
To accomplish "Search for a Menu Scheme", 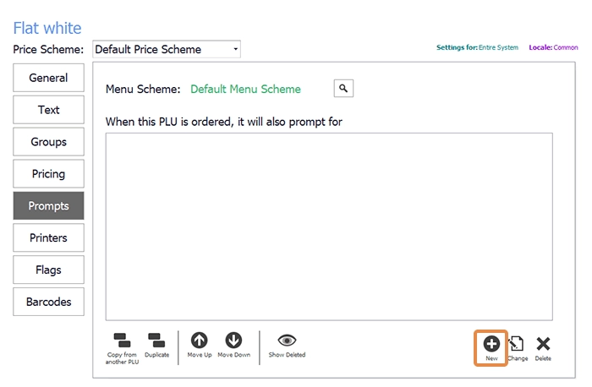I will tap(343, 88).
